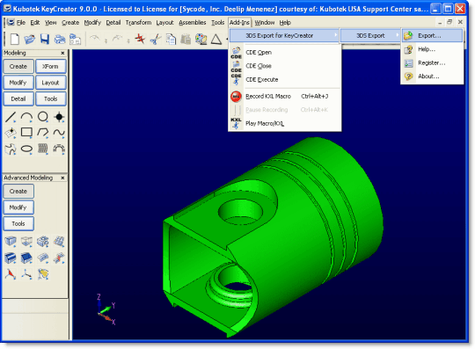Select the red triangular plane icon
This screenshot has height=349, width=475.
pyautogui.click(x=11, y=274)
